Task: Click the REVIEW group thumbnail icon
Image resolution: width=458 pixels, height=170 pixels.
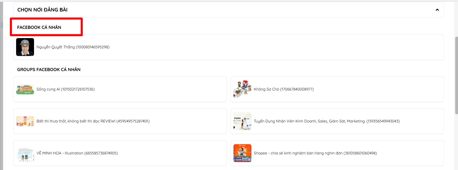Action: (25, 121)
